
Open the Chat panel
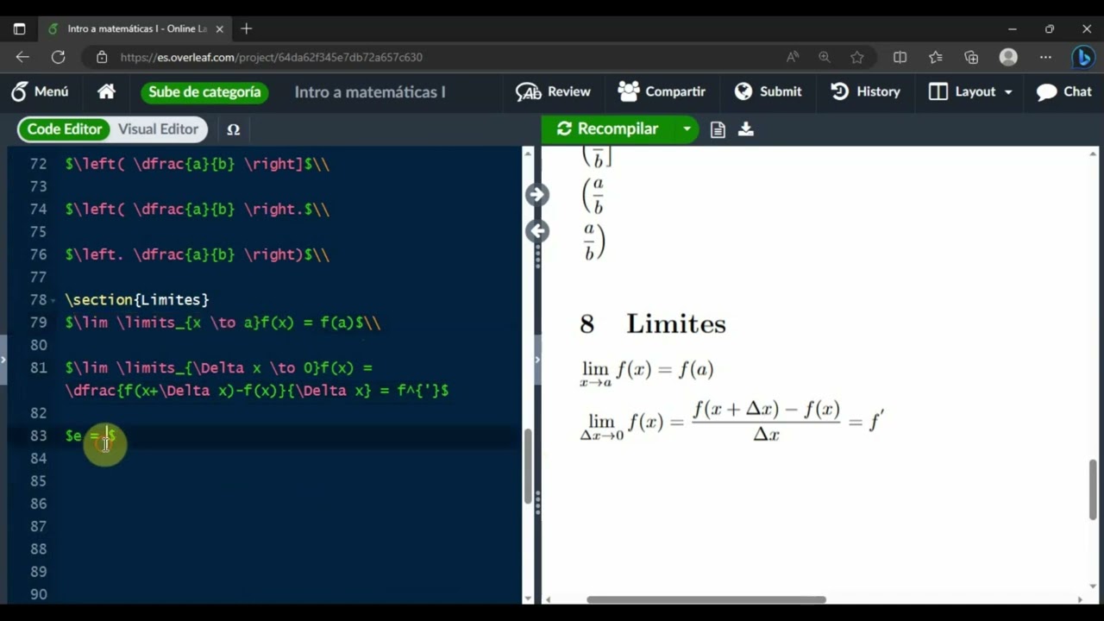click(x=1063, y=91)
